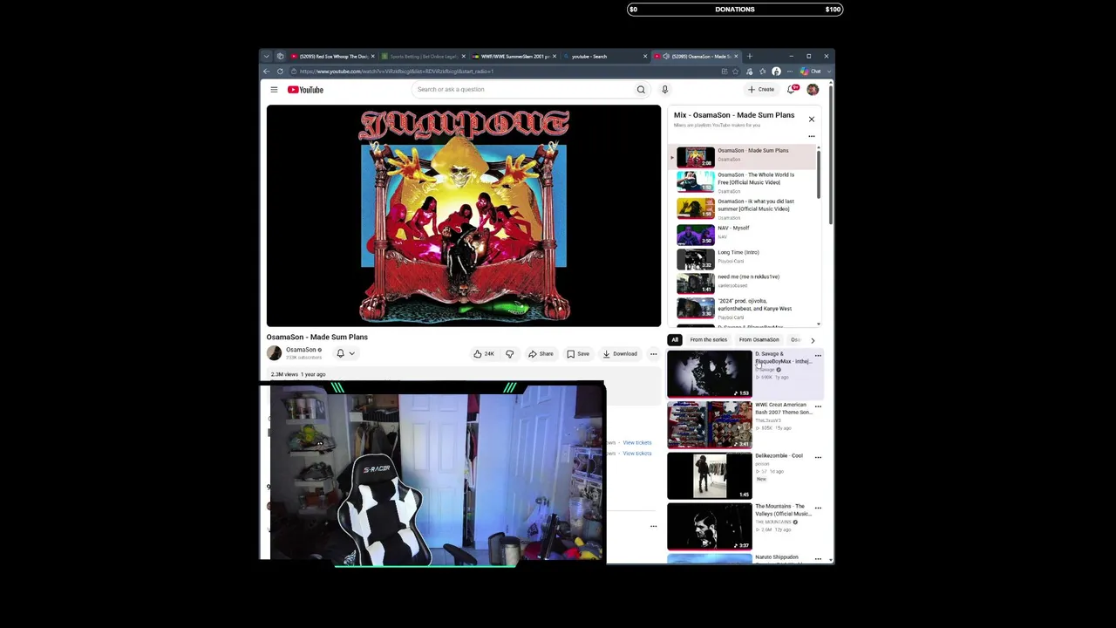Mute the playing OsamaSon tab speaker icon

point(666,56)
